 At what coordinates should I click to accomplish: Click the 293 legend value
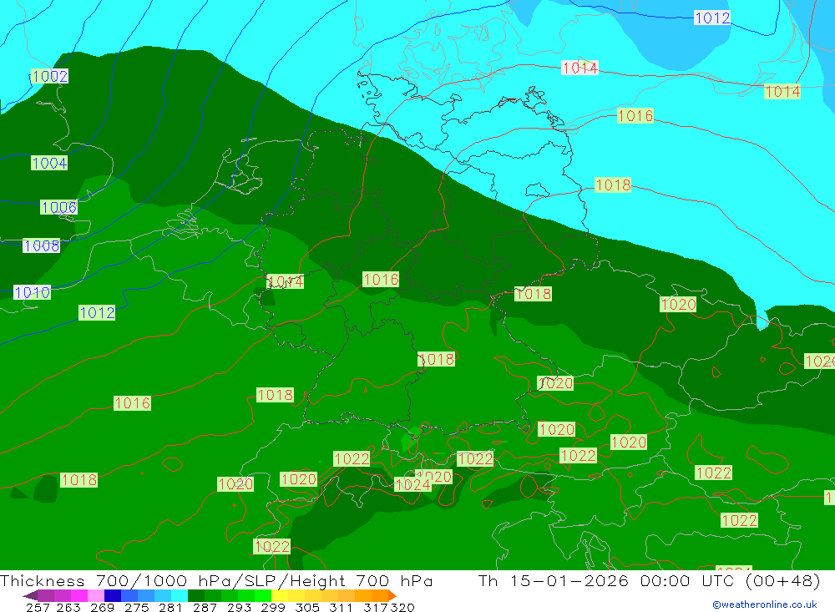click(239, 607)
